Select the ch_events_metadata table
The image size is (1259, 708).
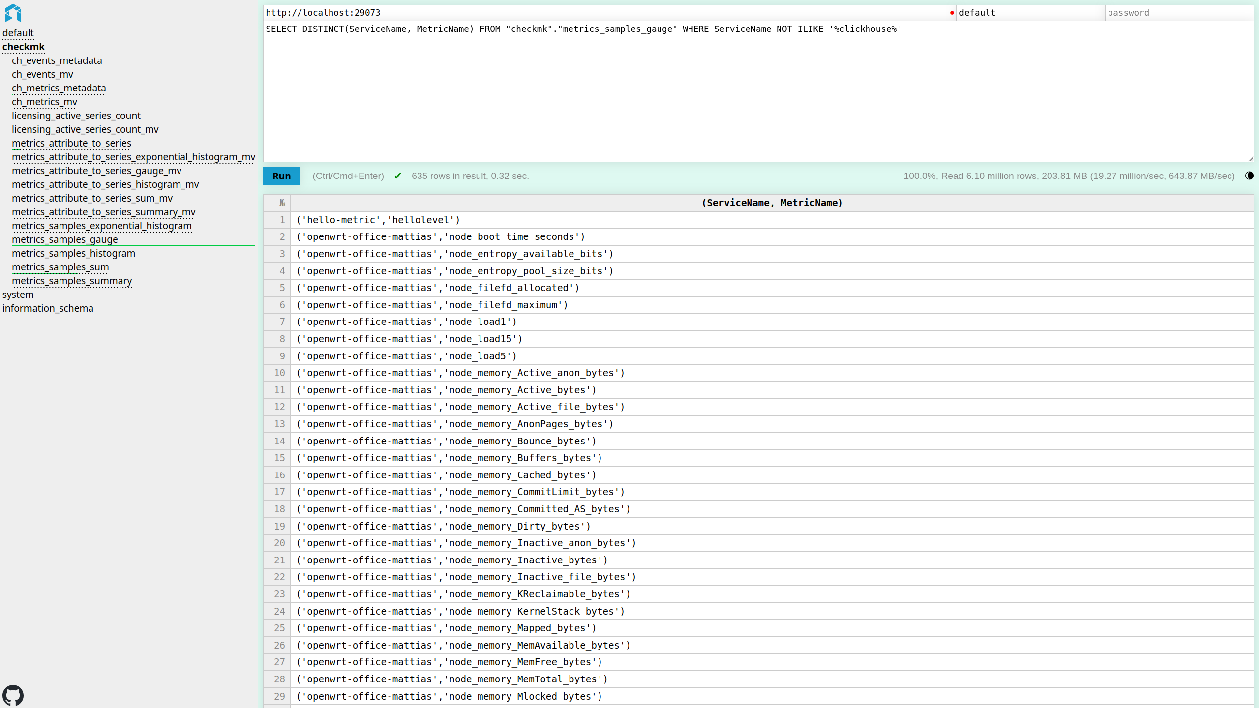pos(56,60)
